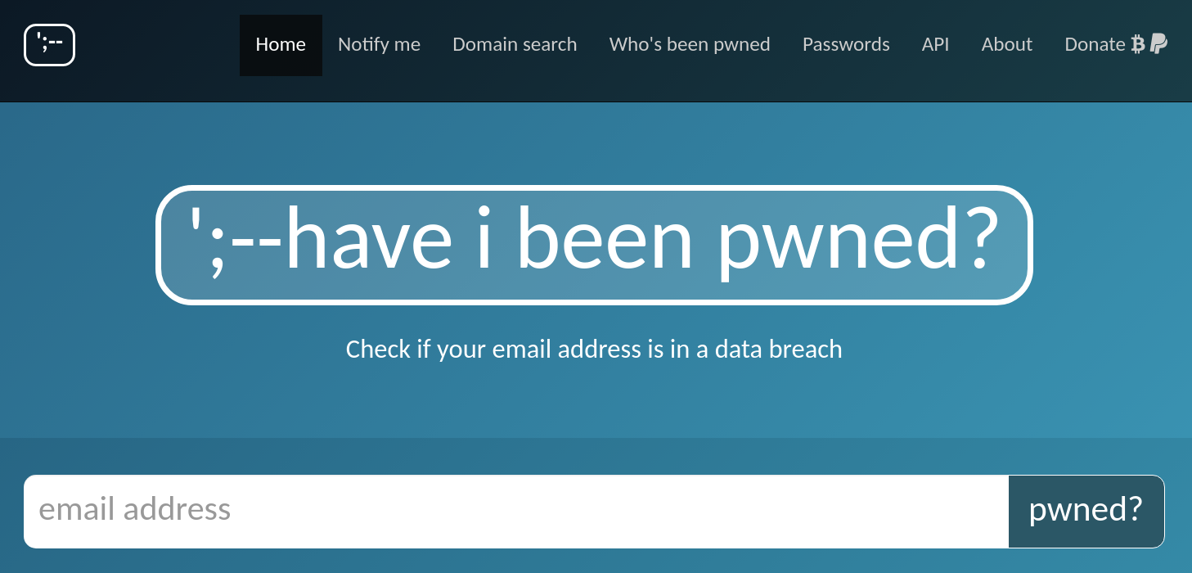View Who's been pwned list
The height and width of the screenshot is (573, 1192).
[690, 45]
